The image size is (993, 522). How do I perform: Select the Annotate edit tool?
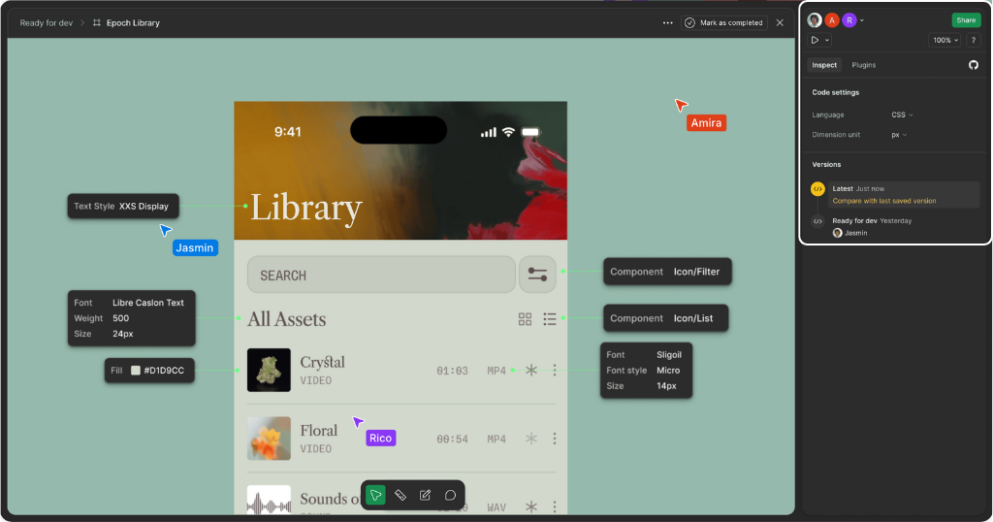(425, 496)
